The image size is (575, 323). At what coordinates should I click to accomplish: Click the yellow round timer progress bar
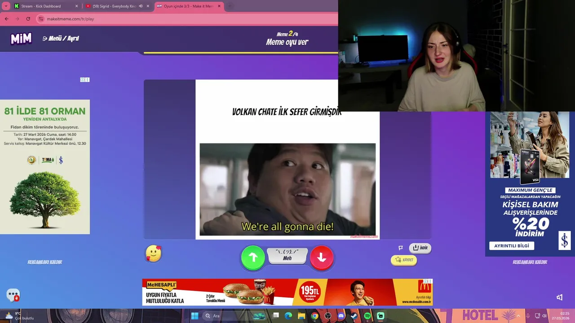point(241,53)
